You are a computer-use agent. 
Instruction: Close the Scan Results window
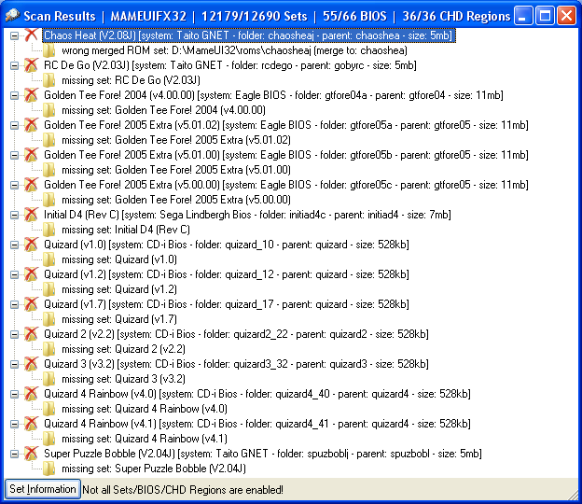(566, 16)
